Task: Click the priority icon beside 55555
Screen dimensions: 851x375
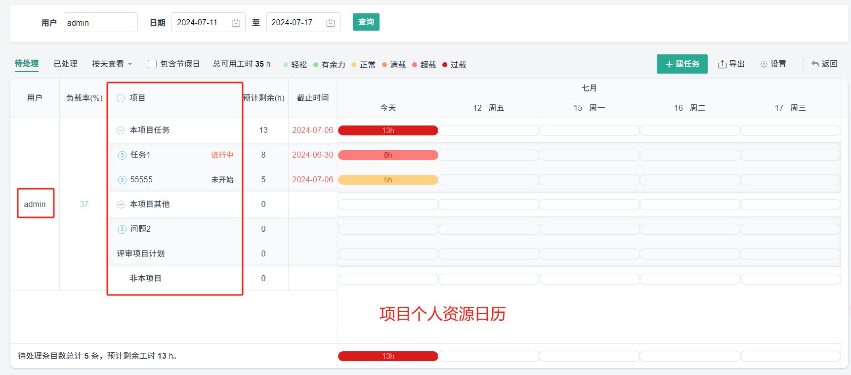Action: pos(122,180)
